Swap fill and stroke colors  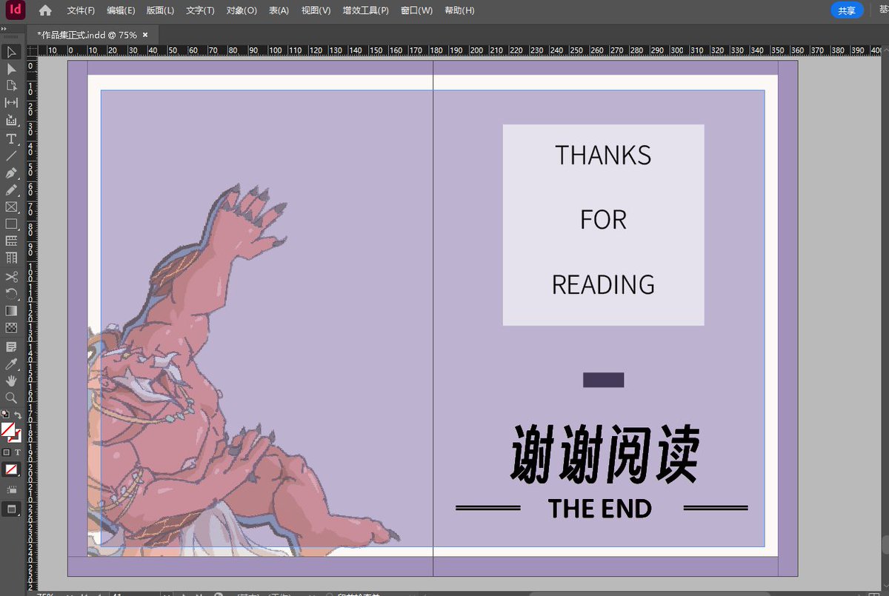(18, 414)
